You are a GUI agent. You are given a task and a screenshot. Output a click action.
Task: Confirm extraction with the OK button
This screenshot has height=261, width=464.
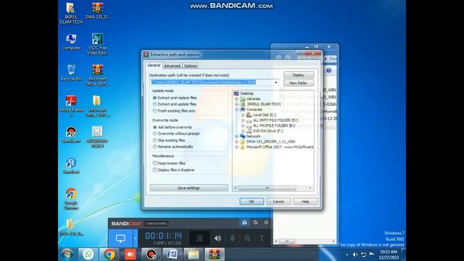pos(252,202)
